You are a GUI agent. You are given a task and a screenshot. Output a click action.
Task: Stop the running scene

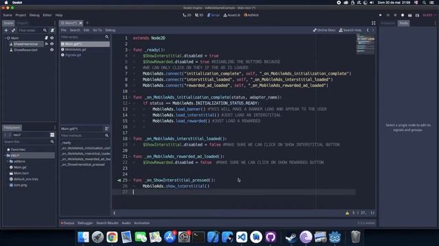[395, 15]
